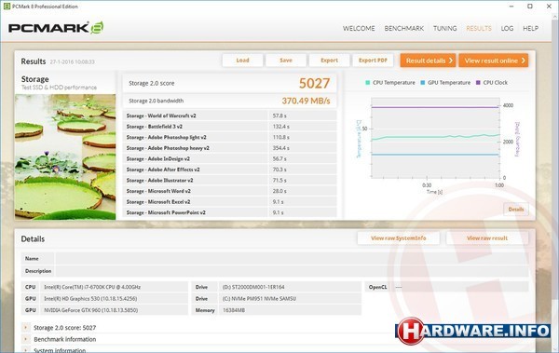Open Result details
Screen dimensions: 559x353
(428, 61)
